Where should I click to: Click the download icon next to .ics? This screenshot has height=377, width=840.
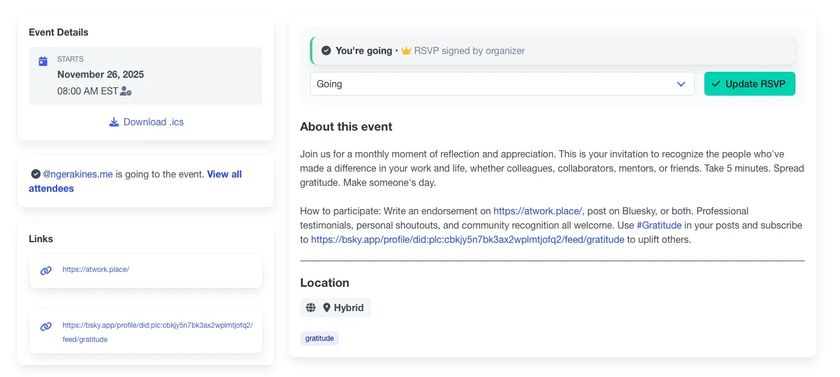pos(114,122)
